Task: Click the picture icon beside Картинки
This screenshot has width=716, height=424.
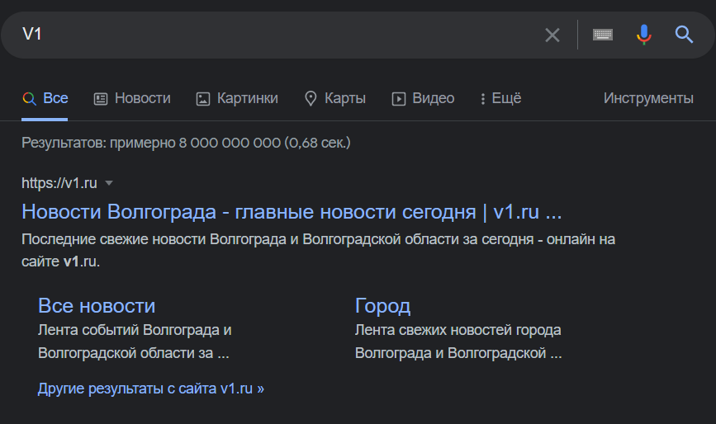Action: [x=203, y=98]
